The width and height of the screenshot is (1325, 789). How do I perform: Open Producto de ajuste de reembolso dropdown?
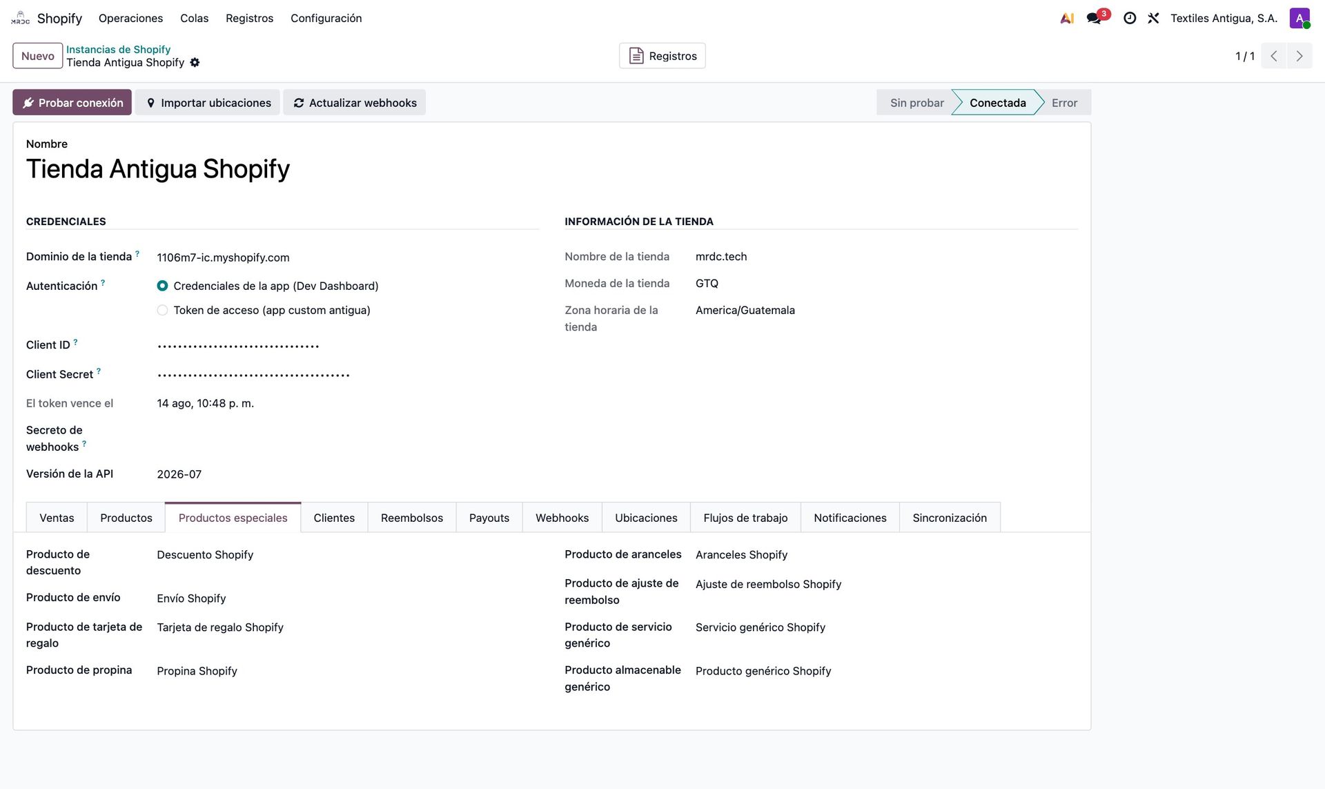(887, 585)
